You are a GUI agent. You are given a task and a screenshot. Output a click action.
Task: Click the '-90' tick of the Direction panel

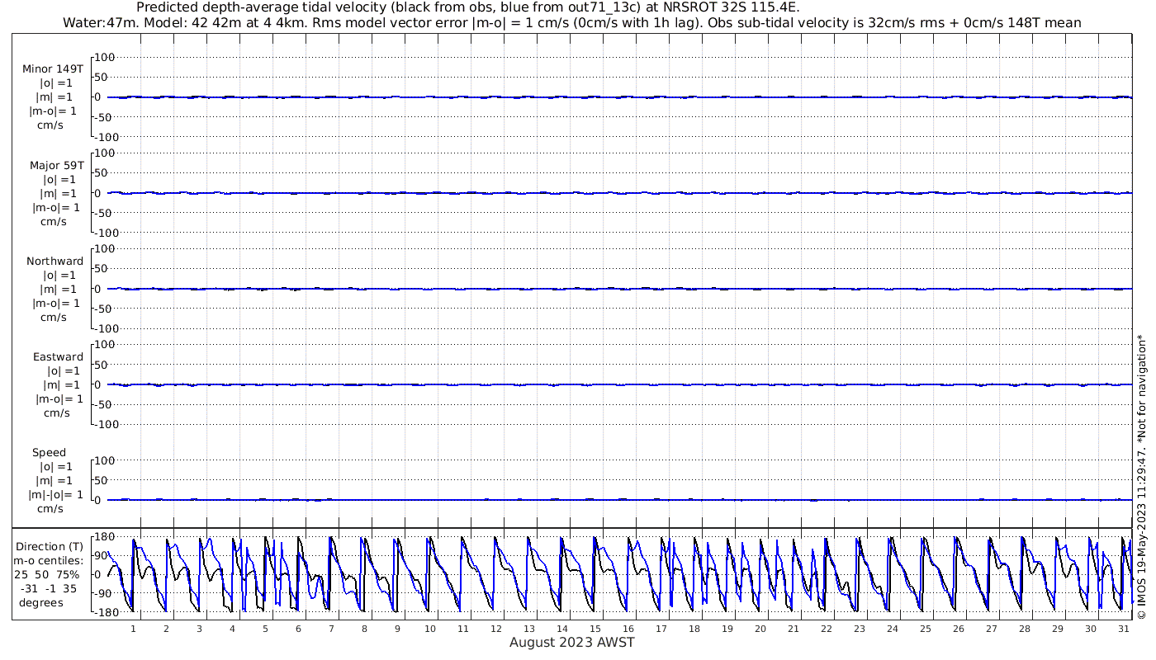[x=105, y=593]
